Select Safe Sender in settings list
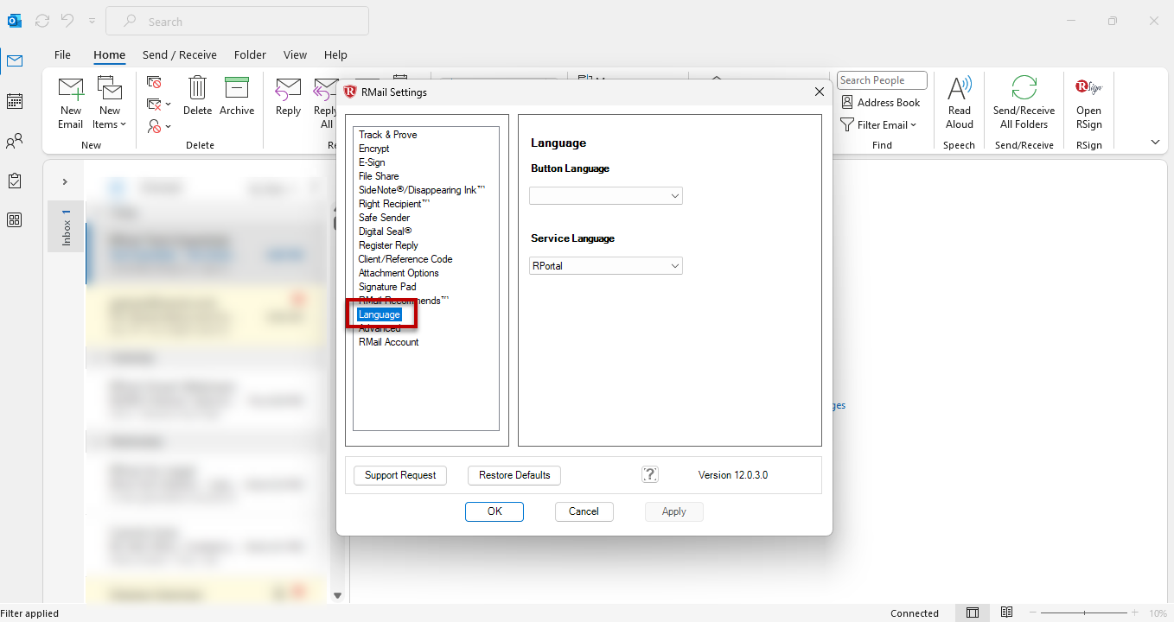 385,218
